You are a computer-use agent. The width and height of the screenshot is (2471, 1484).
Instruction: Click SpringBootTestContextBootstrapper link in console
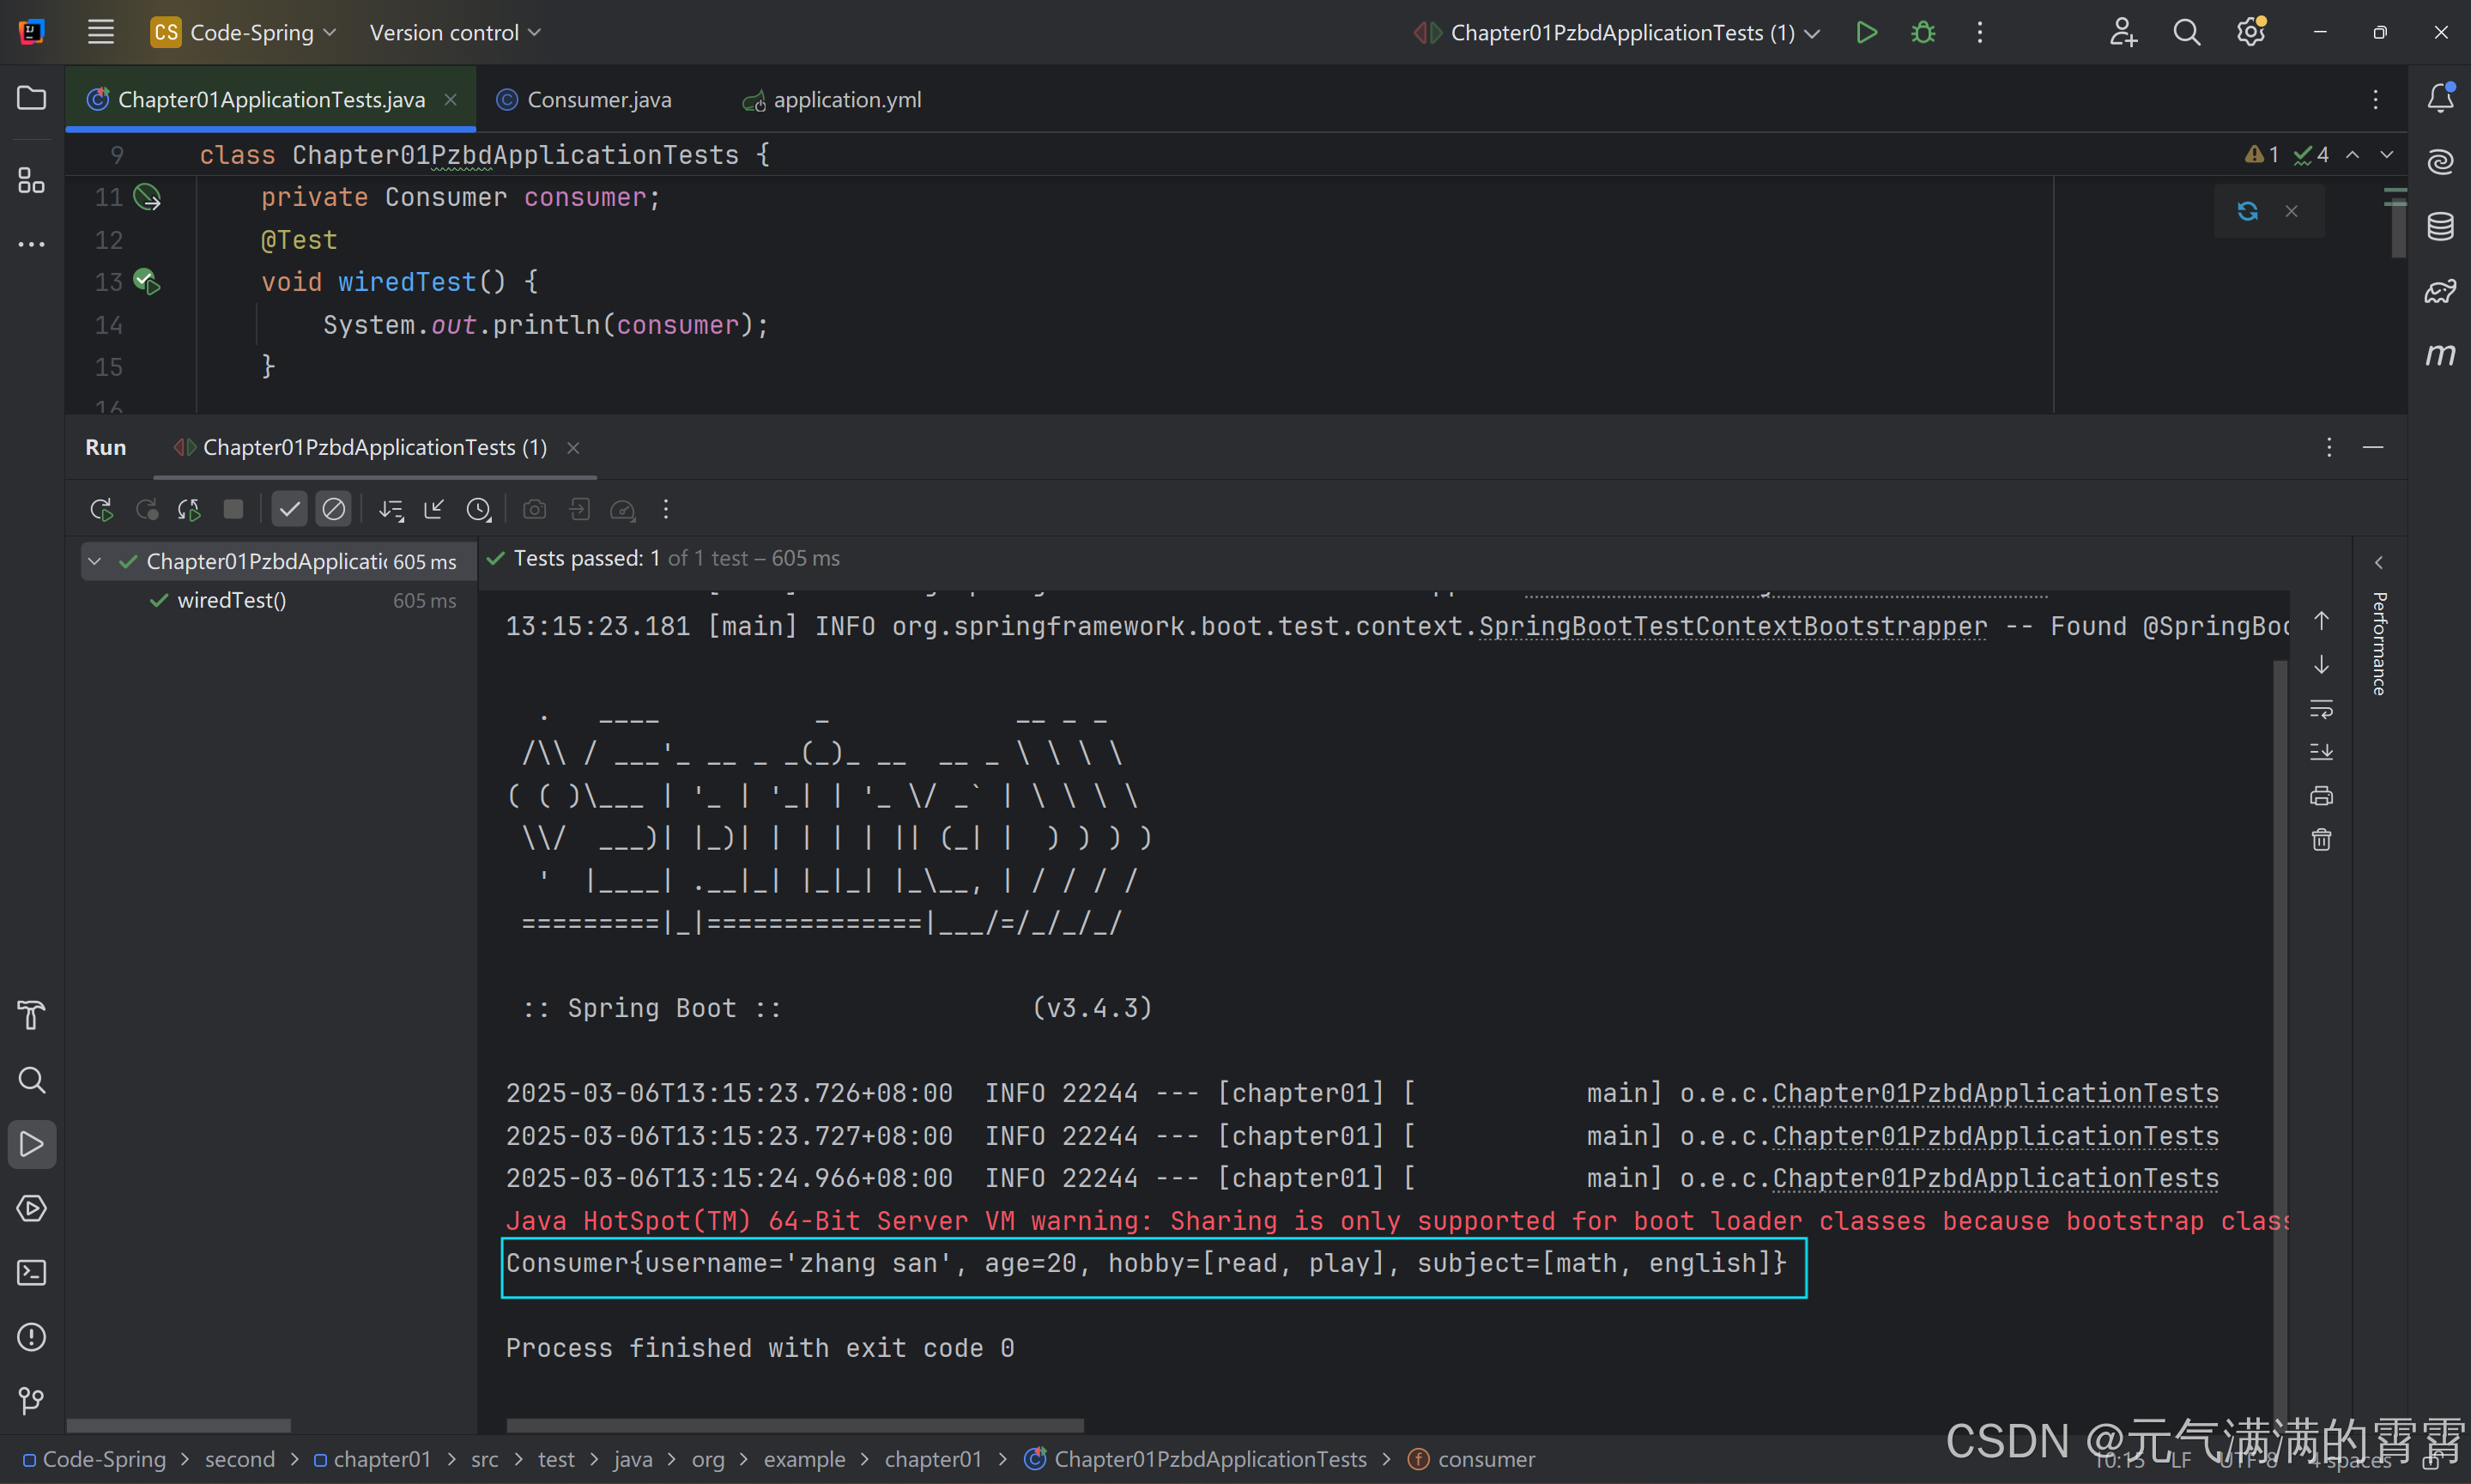(1732, 627)
